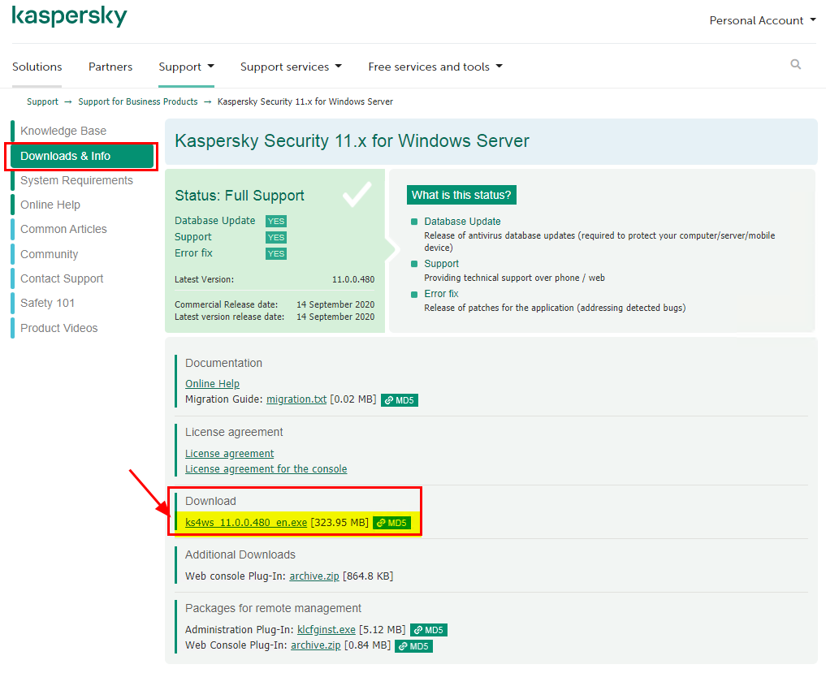The image size is (826, 673).
Task: Open Community in sidebar
Action: [50, 254]
